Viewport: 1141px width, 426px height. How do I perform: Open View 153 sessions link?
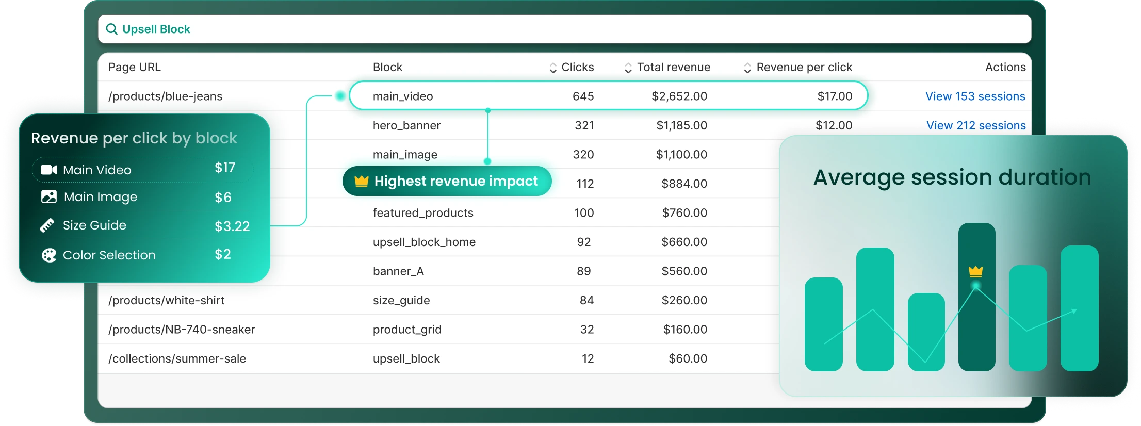[x=975, y=96]
